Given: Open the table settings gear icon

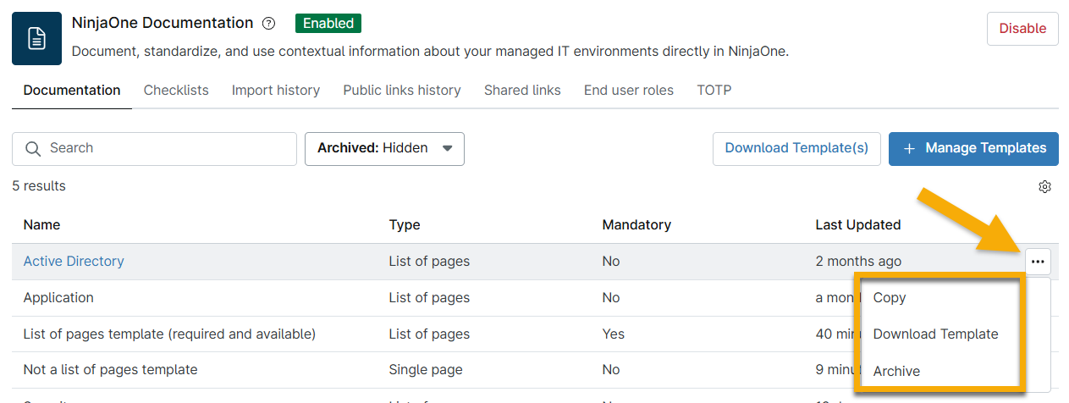Looking at the screenshot, I should [1044, 186].
